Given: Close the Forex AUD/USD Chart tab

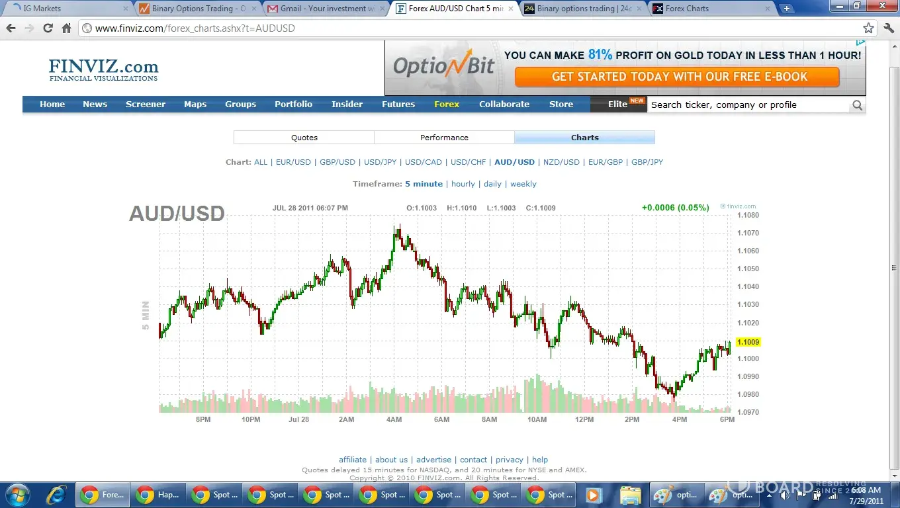Looking at the screenshot, I should tap(510, 9).
